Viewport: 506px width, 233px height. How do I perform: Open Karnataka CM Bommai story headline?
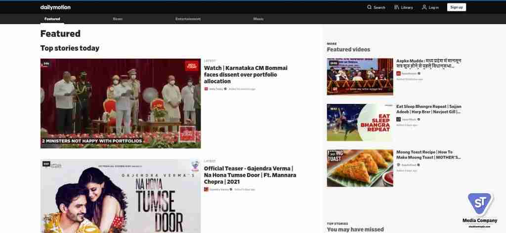click(x=246, y=75)
